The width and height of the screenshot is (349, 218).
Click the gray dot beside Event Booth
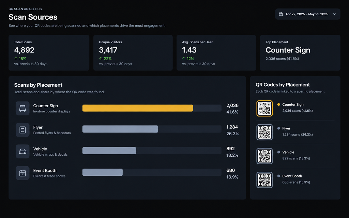point(278,176)
